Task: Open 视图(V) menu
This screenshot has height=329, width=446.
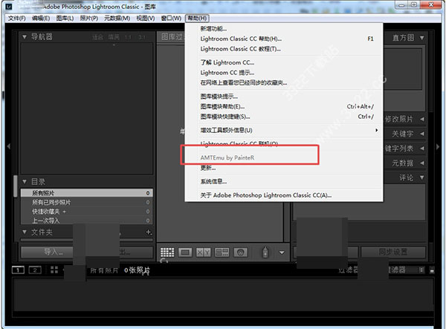Action: coord(146,19)
